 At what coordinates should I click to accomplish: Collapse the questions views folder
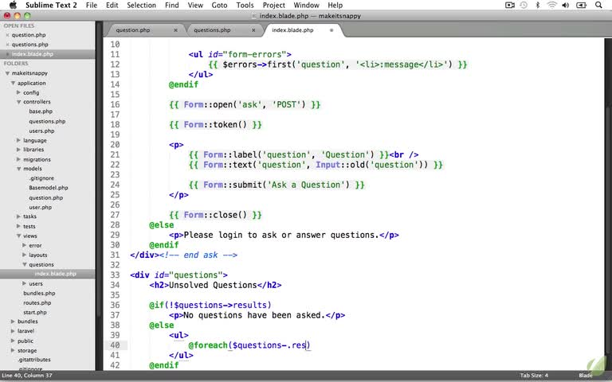24,265
